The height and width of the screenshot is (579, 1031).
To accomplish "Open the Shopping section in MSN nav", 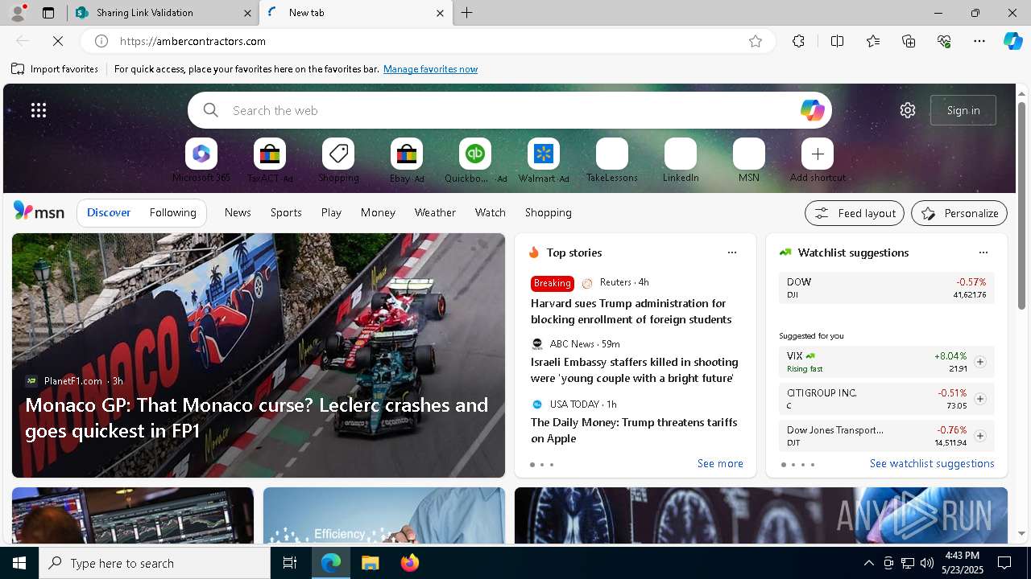I will pos(549,212).
